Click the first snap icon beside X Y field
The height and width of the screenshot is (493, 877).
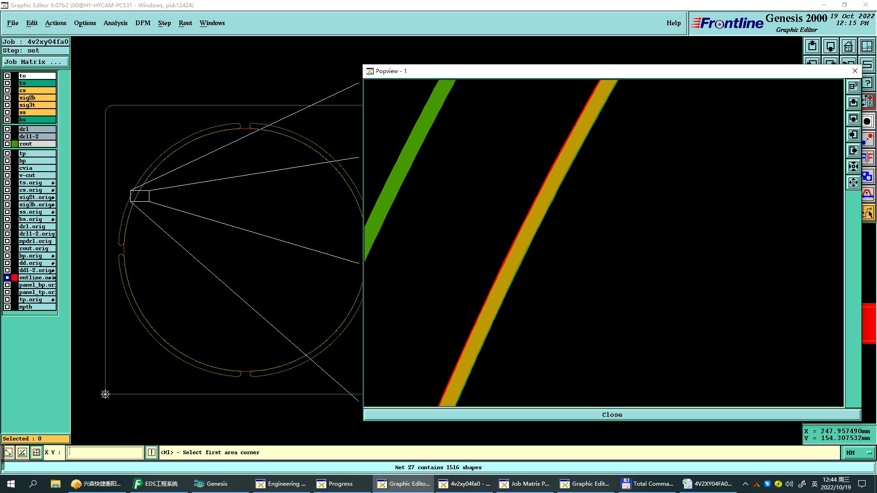click(8, 452)
